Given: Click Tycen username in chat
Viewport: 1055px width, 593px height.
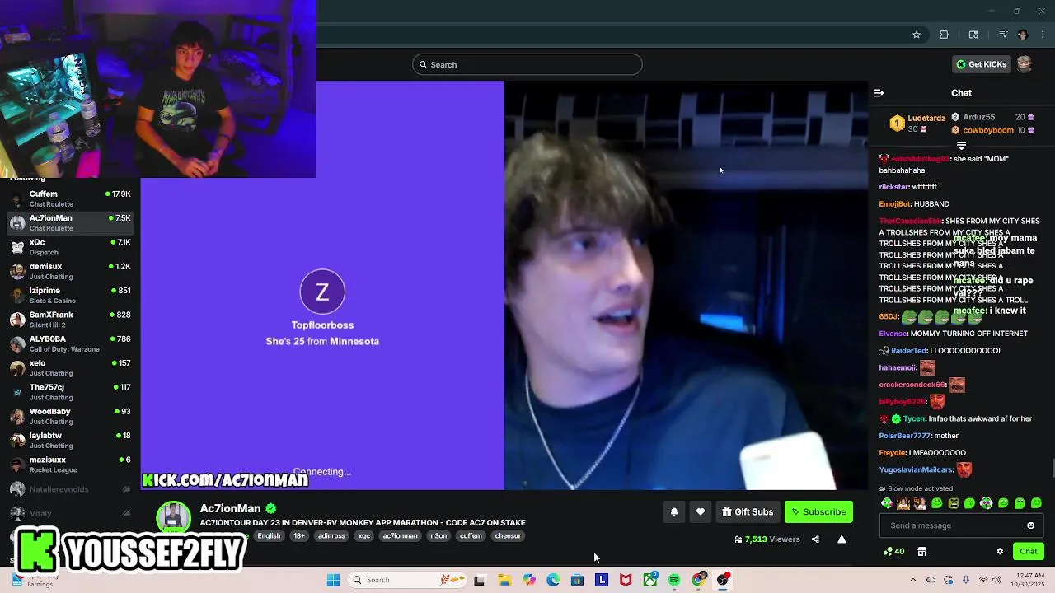Looking at the screenshot, I should pyautogui.click(x=914, y=418).
